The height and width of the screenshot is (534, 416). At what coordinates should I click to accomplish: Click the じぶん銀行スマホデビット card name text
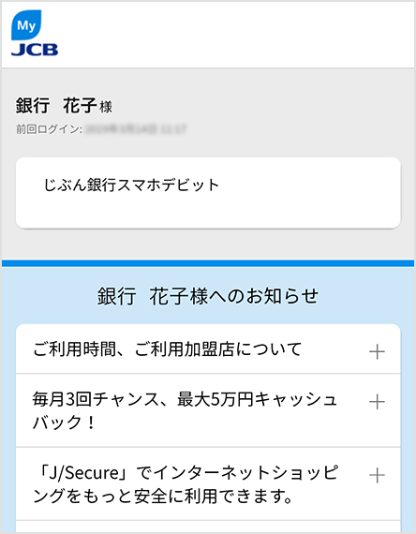point(131,185)
